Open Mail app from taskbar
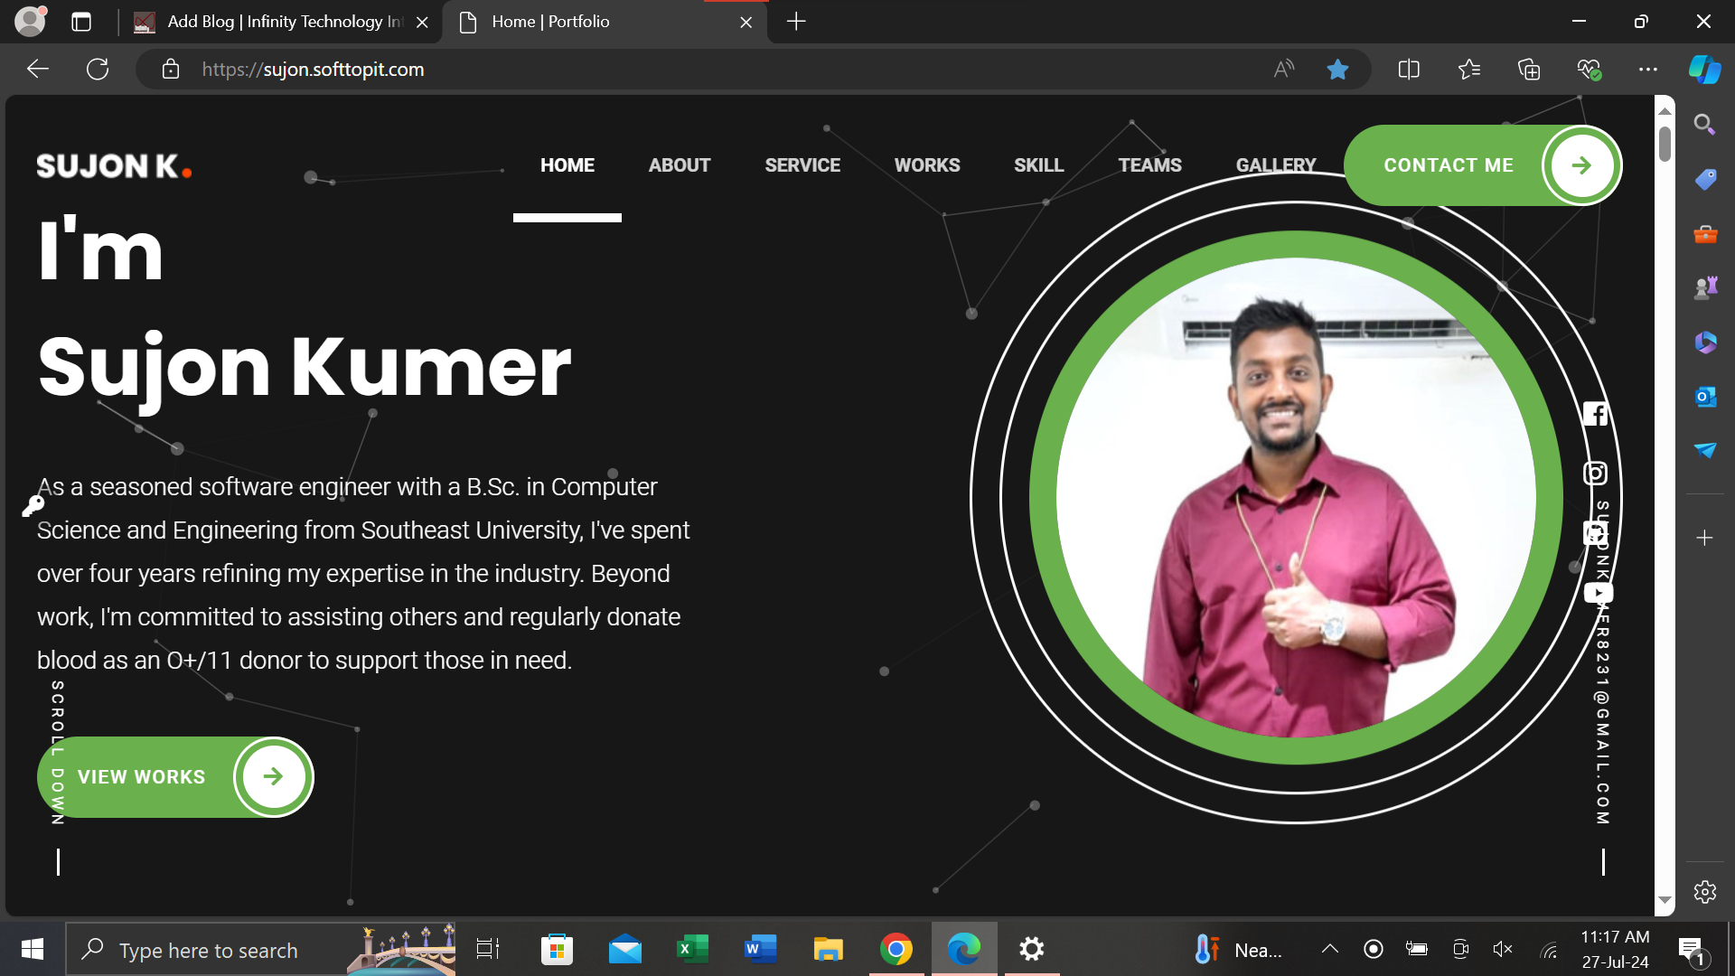Image resolution: width=1735 pixels, height=976 pixels. [x=624, y=949]
